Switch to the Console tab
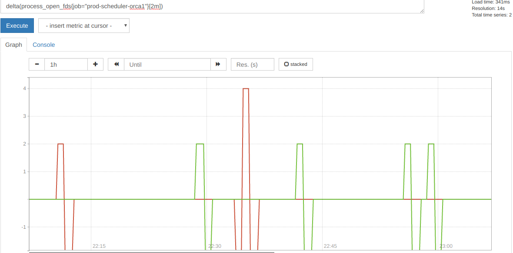The width and height of the screenshot is (513, 253). pyautogui.click(x=43, y=45)
